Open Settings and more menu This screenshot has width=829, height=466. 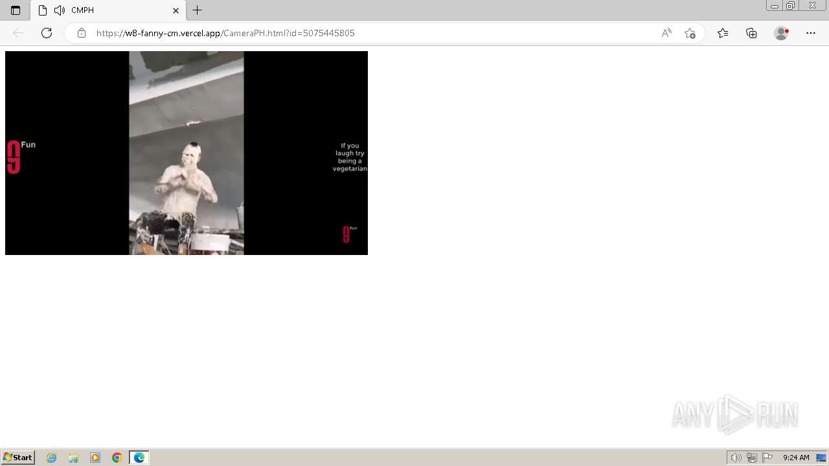coord(811,33)
